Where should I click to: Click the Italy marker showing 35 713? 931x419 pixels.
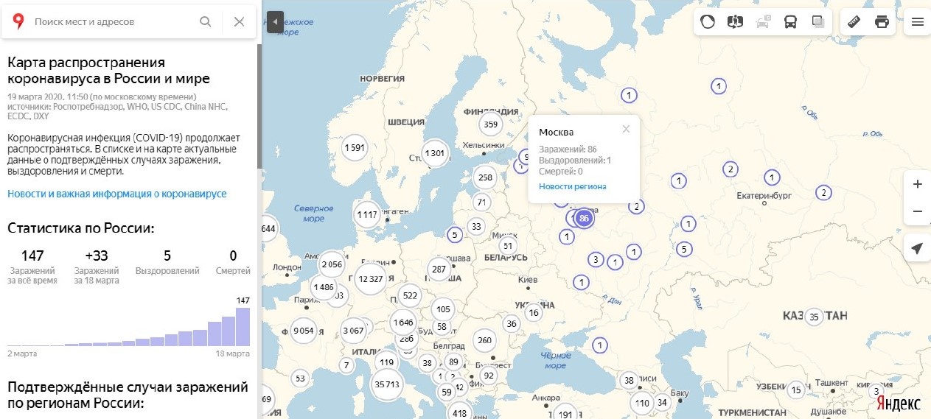pos(387,384)
